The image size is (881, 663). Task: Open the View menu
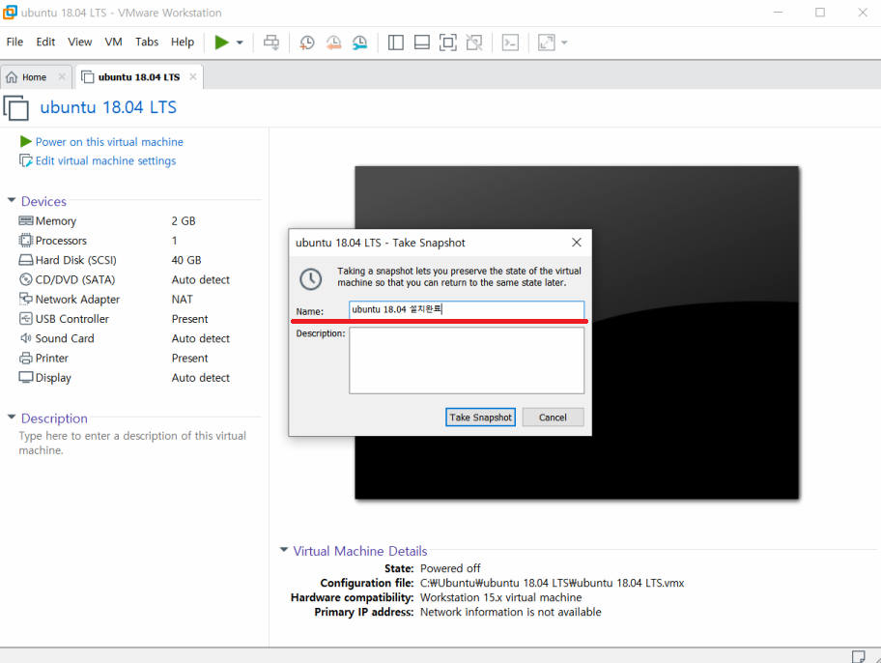(x=80, y=42)
